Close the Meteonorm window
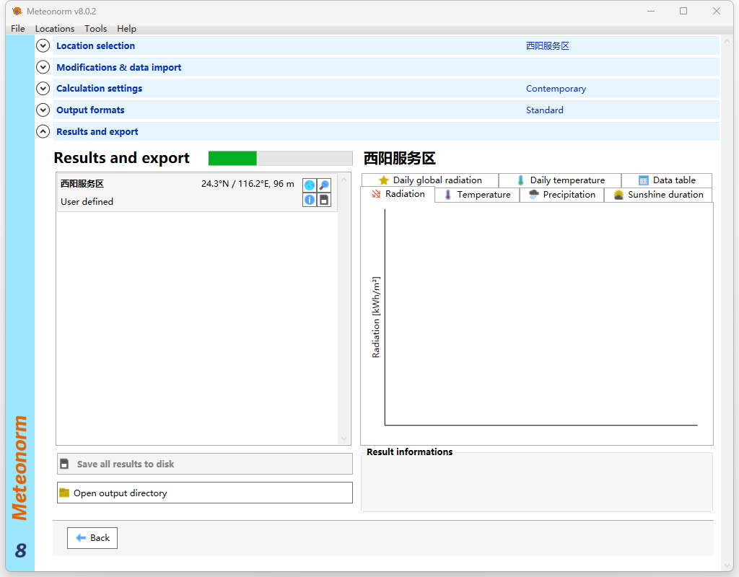The height and width of the screenshot is (577, 739). [x=717, y=11]
